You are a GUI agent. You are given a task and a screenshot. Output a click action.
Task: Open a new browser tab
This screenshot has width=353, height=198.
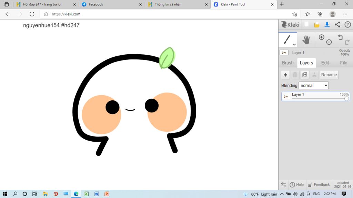(x=282, y=4)
